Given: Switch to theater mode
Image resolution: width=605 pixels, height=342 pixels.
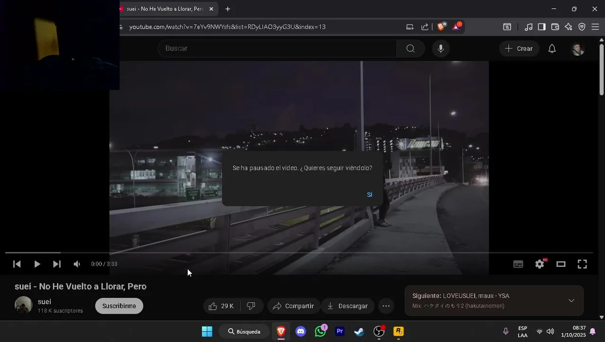Looking at the screenshot, I should coord(561,264).
